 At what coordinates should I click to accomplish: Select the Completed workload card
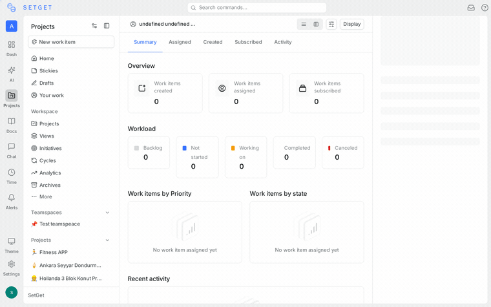295,153
